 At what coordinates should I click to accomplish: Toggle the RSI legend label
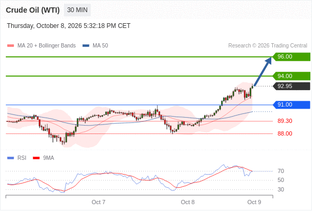(x=22, y=158)
